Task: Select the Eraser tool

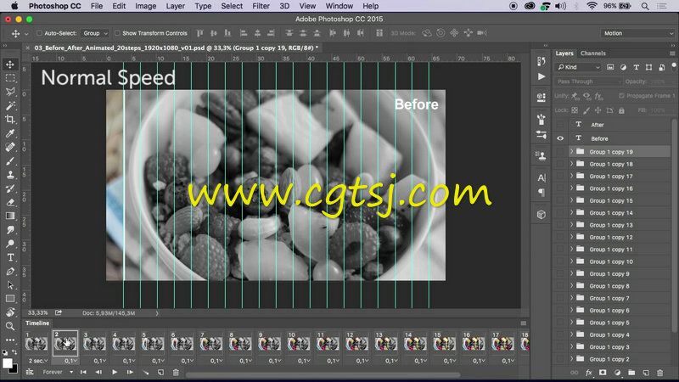Action: pyautogui.click(x=10, y=202)
